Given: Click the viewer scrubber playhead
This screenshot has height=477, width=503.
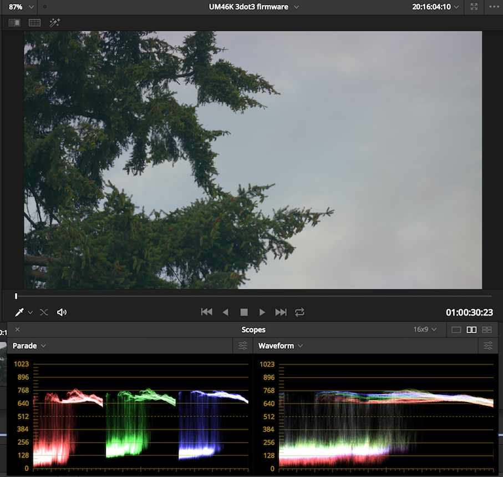Looking at the screenshot, I should click(16, 296).
